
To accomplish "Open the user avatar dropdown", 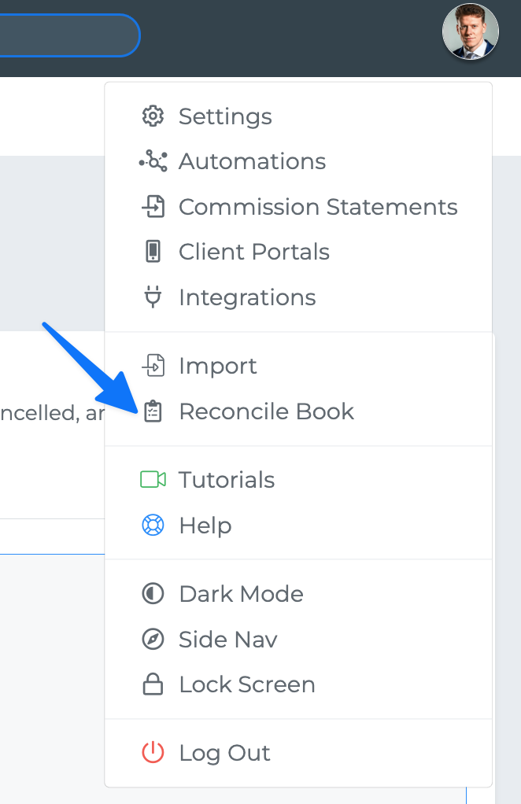I will point(470,31).
